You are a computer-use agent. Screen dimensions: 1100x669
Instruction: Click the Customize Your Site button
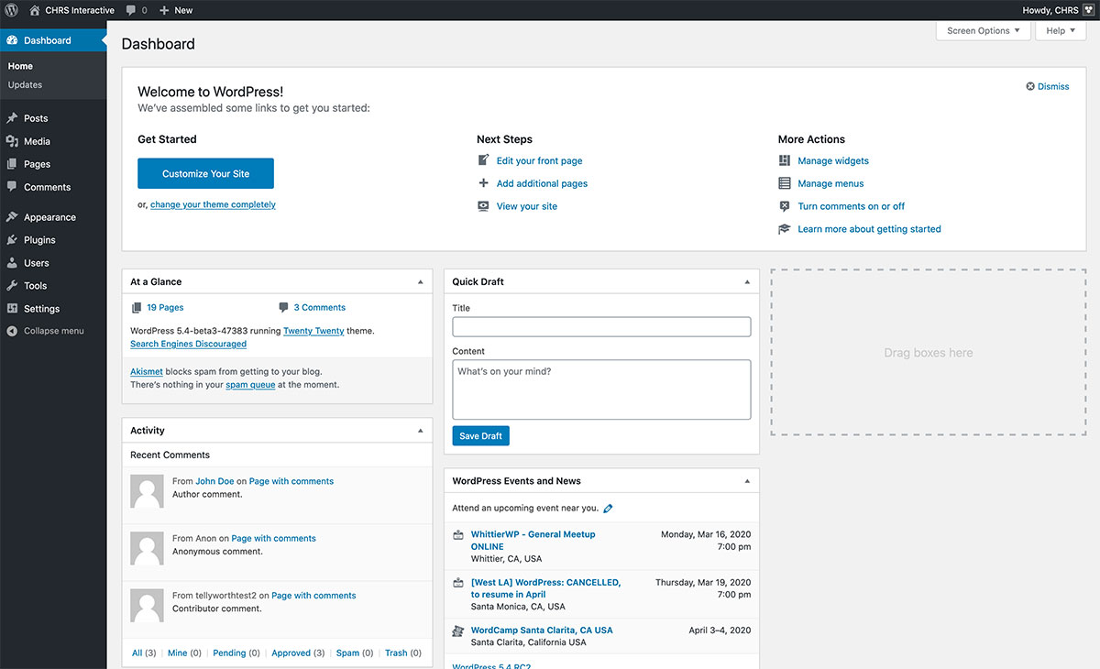click(x=205, y=173)
